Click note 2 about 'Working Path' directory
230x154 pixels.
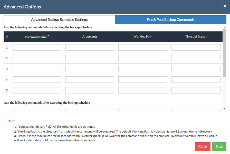(113, 132)
